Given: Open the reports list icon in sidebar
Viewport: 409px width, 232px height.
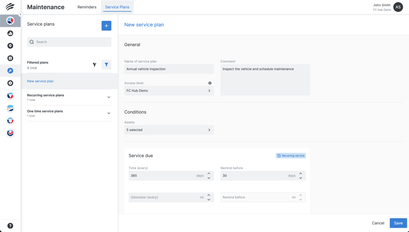Looking at the screenshot, I should [x=10, y=58].
